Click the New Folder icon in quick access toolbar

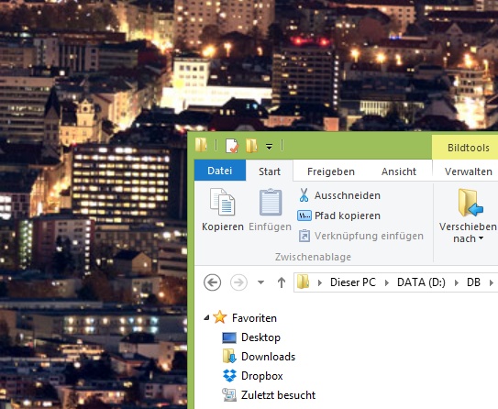pyautogui.click(x=251, y=146)
